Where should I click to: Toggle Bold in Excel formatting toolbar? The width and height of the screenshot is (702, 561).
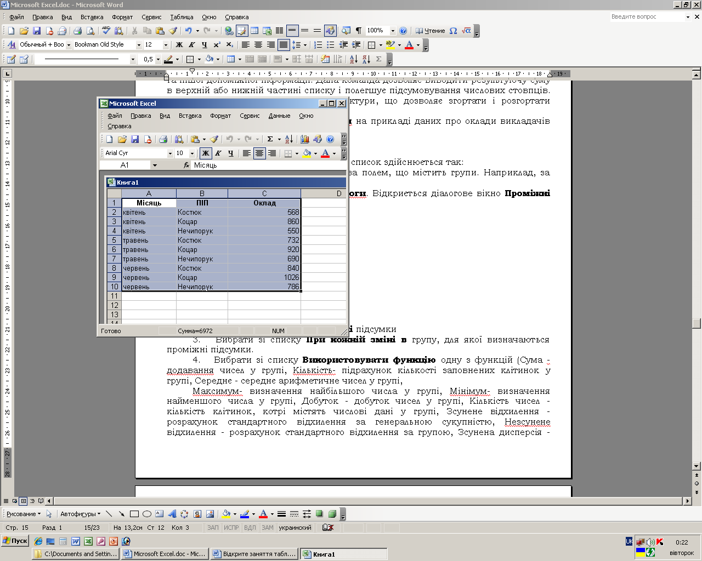click(x=206, y=153)
